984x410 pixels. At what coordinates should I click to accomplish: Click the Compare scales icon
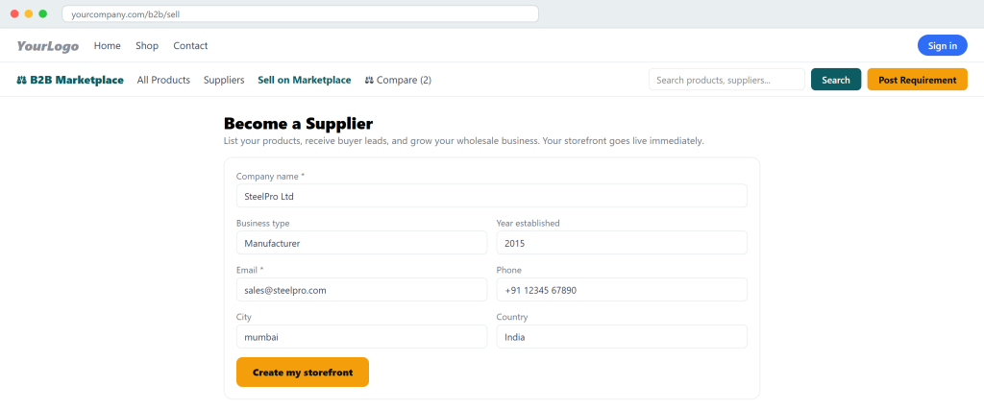tap(369, 81)
